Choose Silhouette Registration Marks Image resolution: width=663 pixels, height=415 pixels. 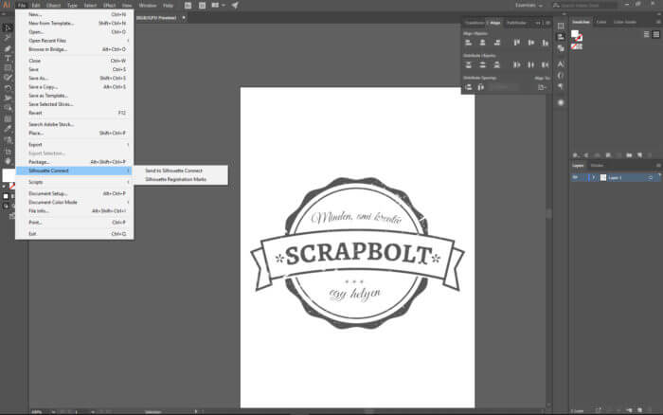[176, 179]
